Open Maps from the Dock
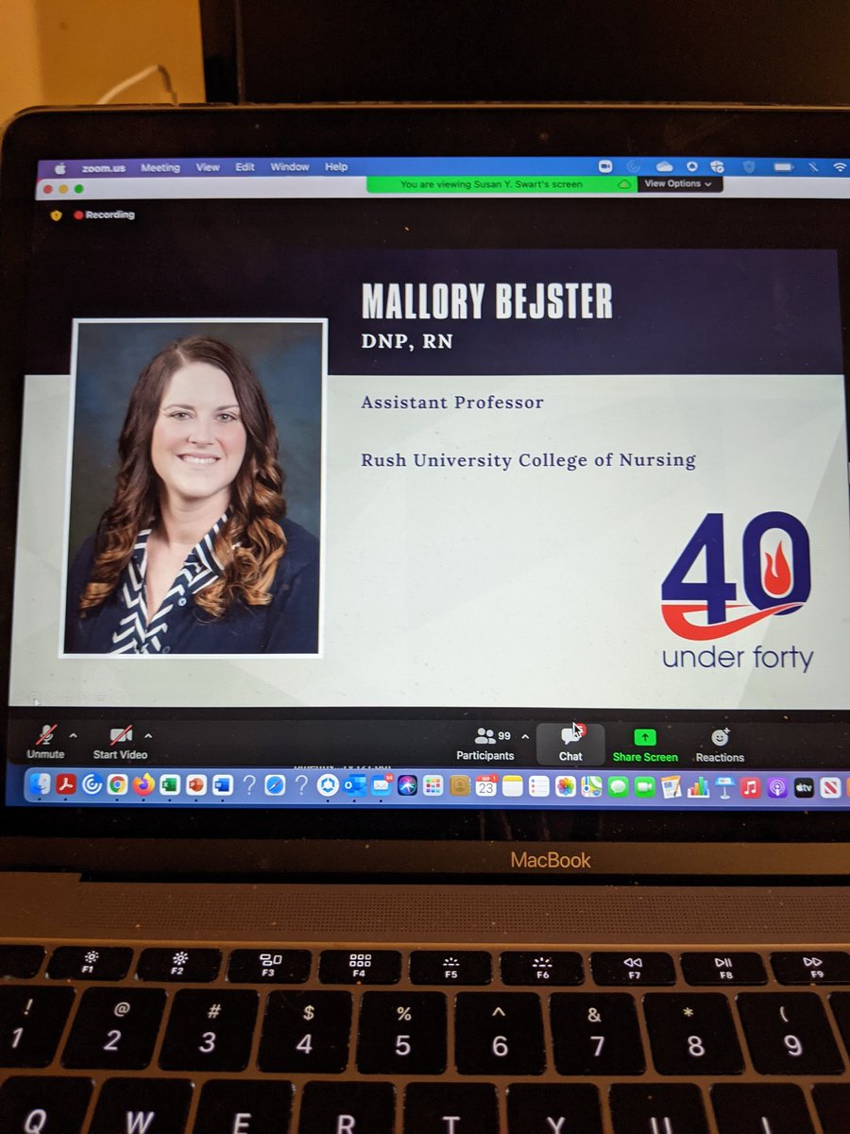850x1134 pixels. click(592, 785)
